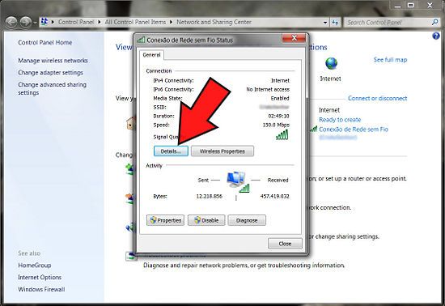Screen dimensions: 445x306
Task: Click the 12.218.856 sent bytes value
Action: click(x=210, y=196)
